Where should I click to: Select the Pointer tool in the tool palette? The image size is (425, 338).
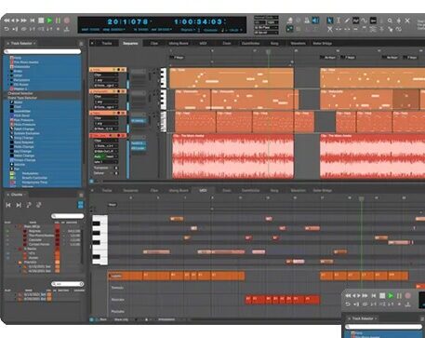330,20
